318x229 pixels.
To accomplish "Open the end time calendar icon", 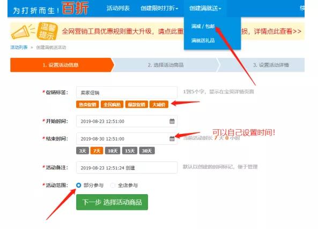I will pos(172,139).
